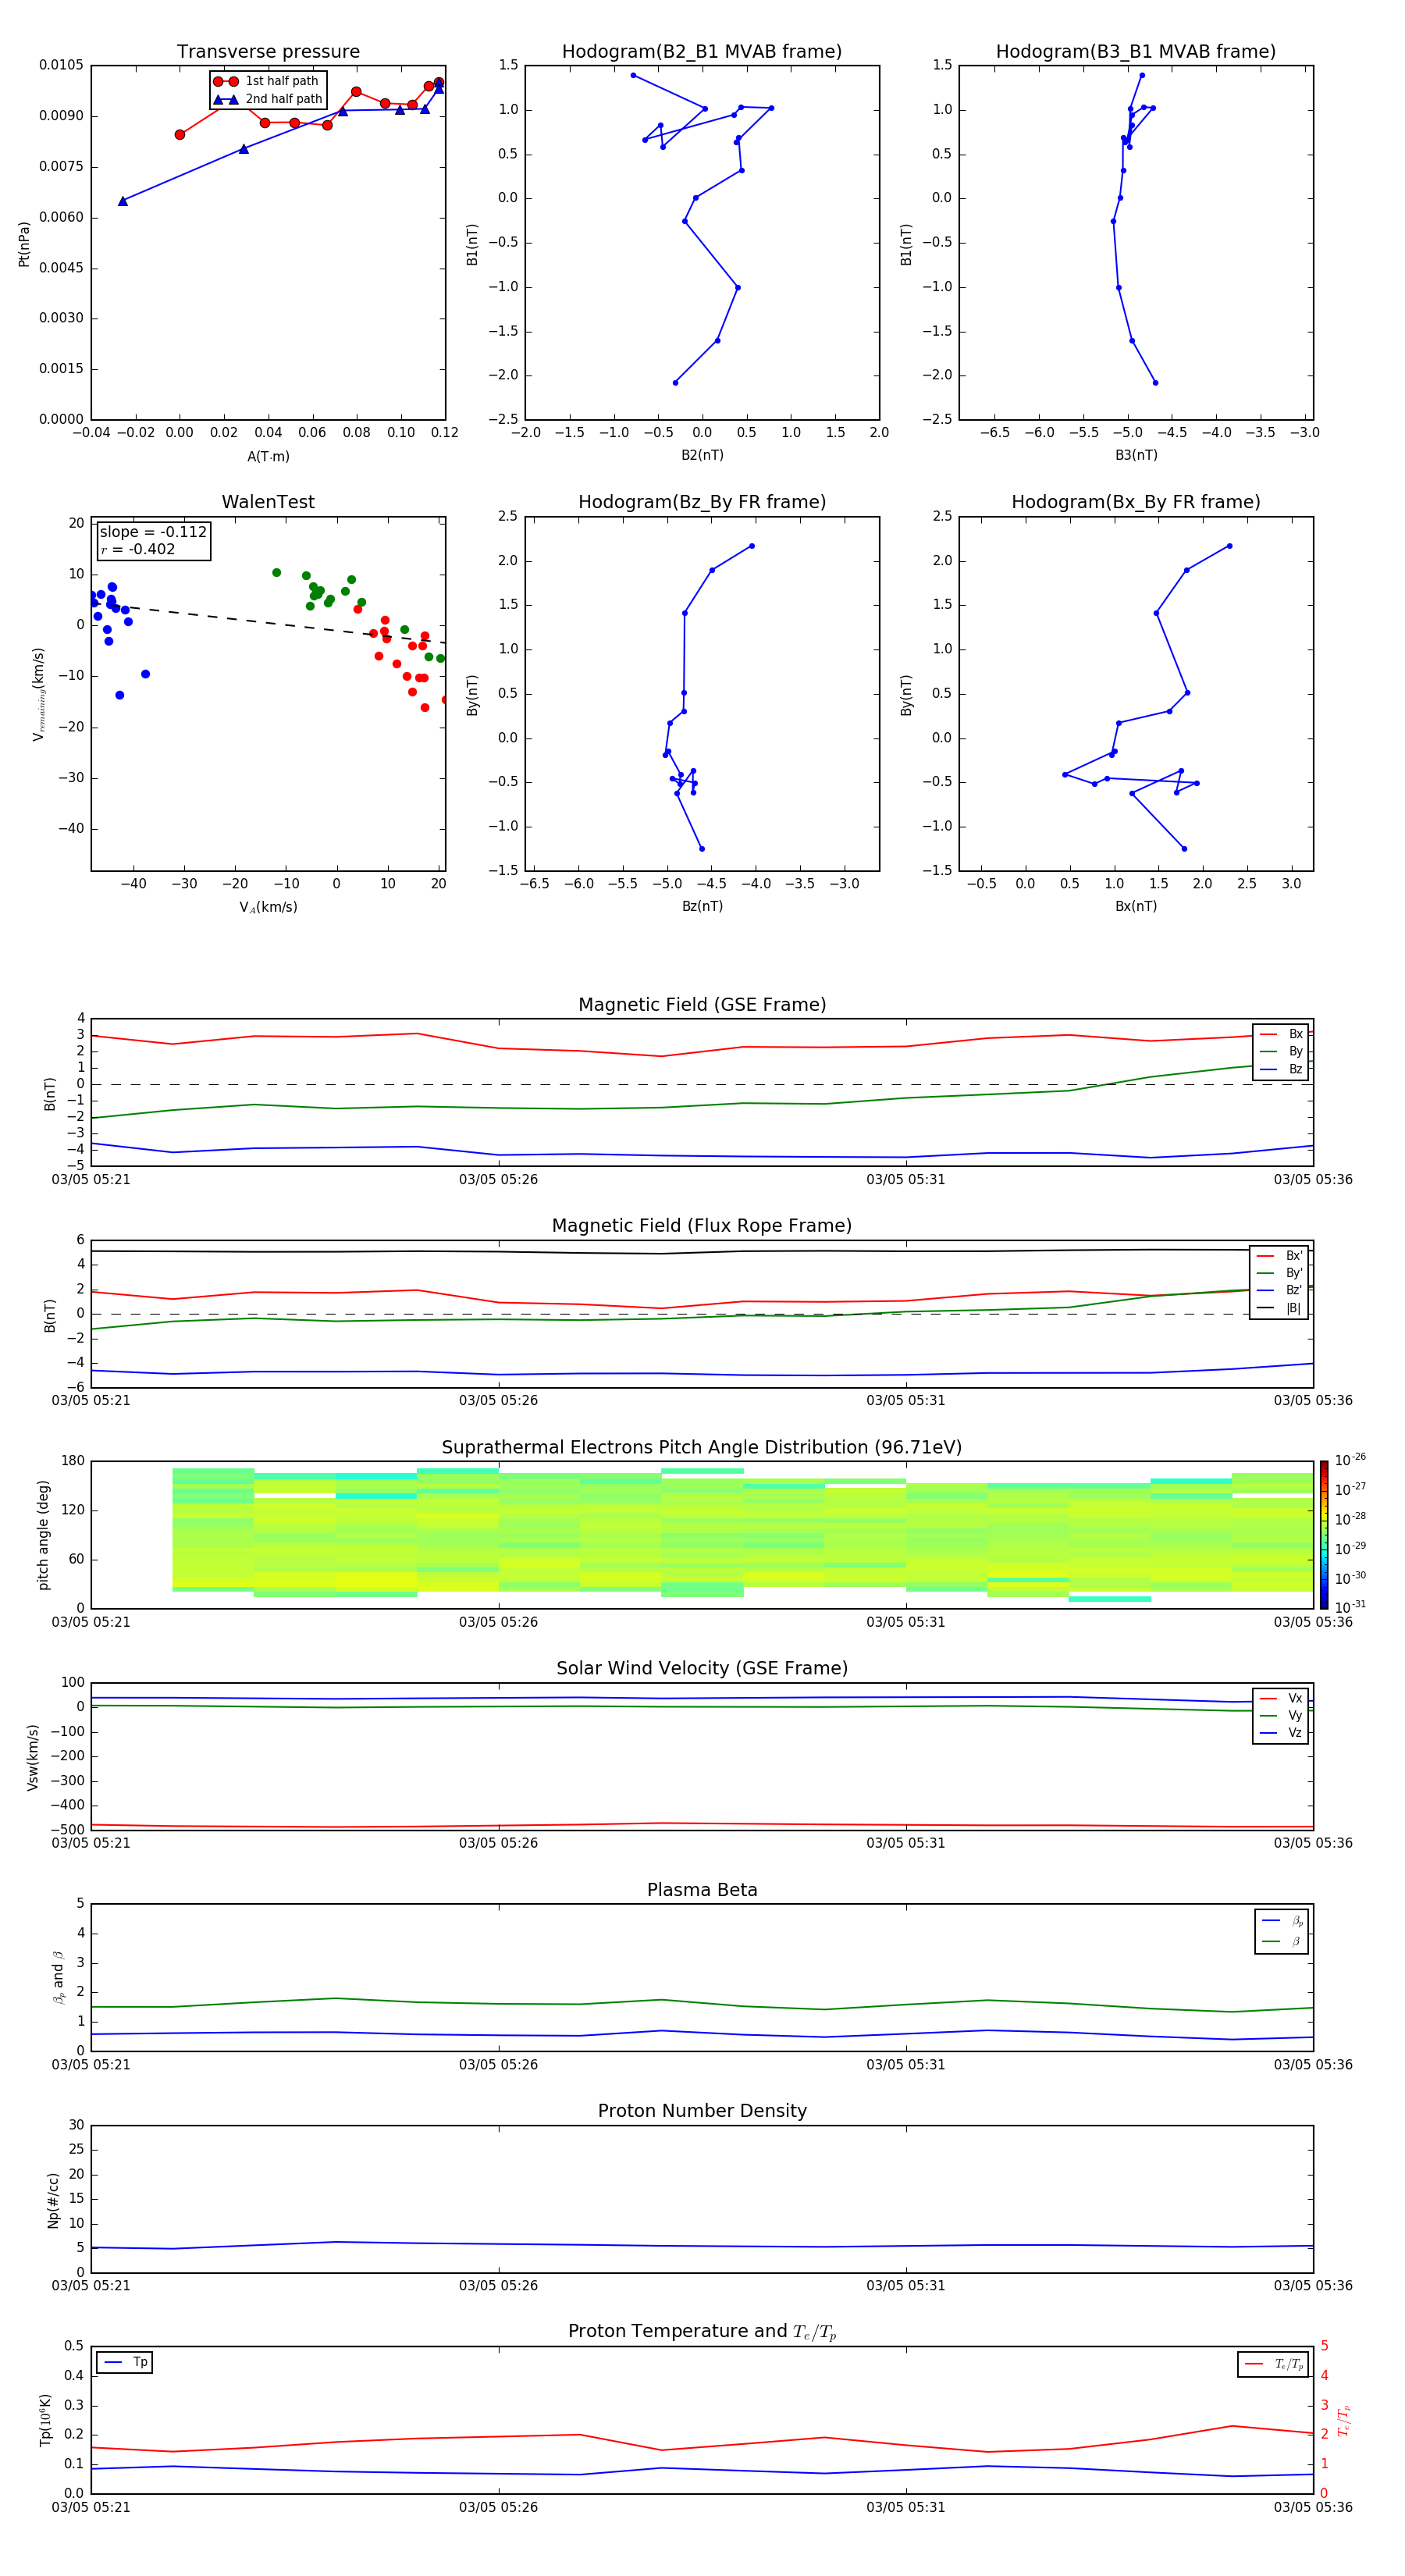
Task: Click 'Hodogram(Bz_By FR frame)' title
Action: [702, 502]
